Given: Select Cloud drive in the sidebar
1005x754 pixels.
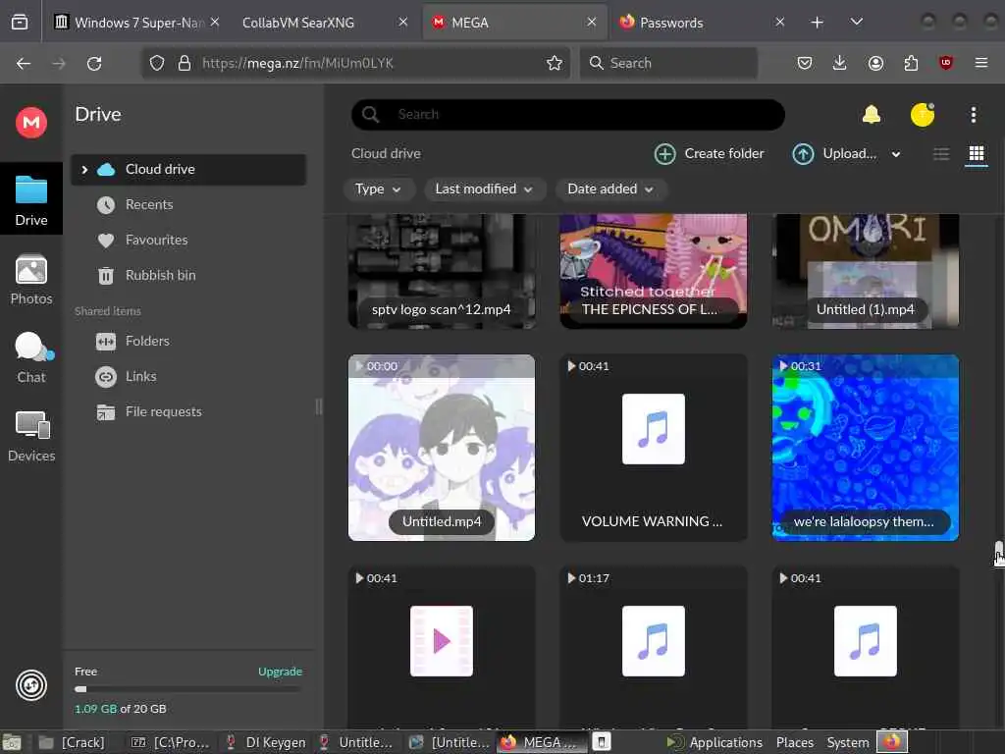Looking at the screenshot, I should click(187, 169).
